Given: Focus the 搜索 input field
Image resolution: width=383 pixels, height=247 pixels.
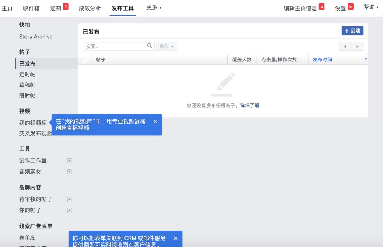Looking at the screenshot, I should point(118,46).
